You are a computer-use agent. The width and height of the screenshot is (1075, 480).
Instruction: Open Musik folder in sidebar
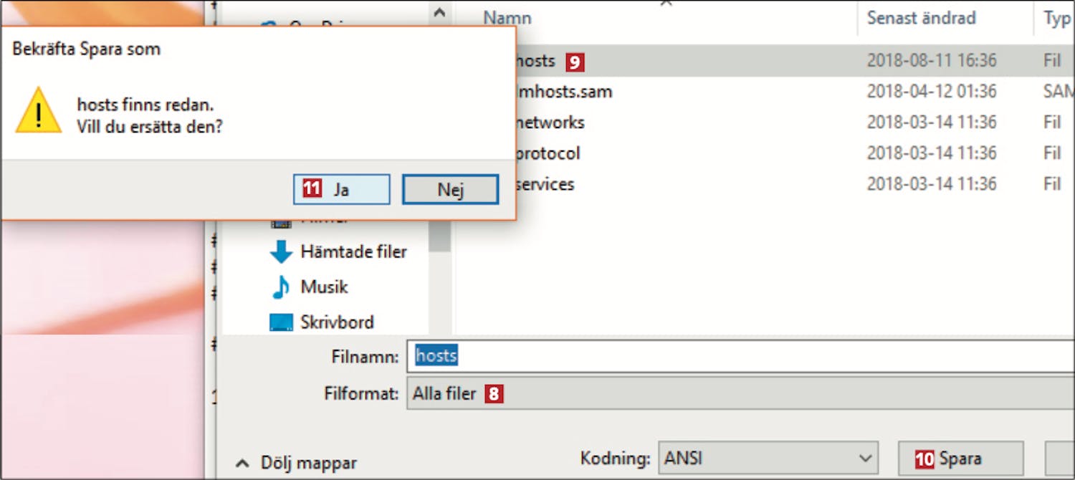[324, 287]
